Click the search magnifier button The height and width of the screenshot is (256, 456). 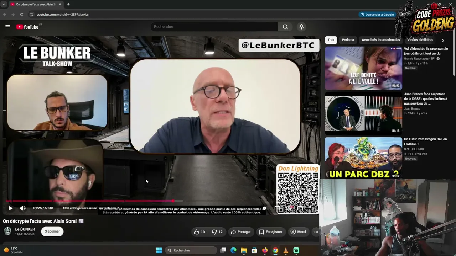[285, 27]
